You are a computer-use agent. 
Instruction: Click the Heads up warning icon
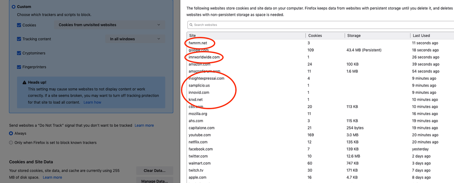pos(24,82)
